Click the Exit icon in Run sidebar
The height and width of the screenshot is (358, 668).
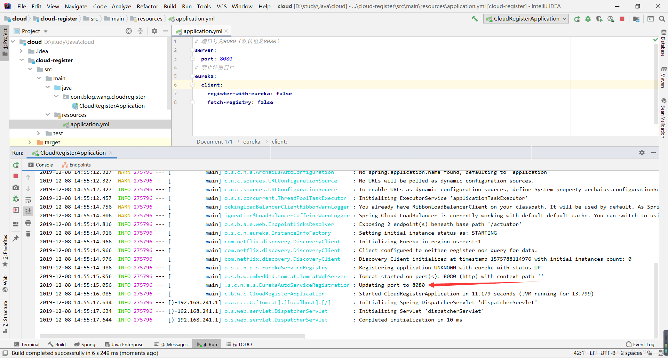(16, 210)
